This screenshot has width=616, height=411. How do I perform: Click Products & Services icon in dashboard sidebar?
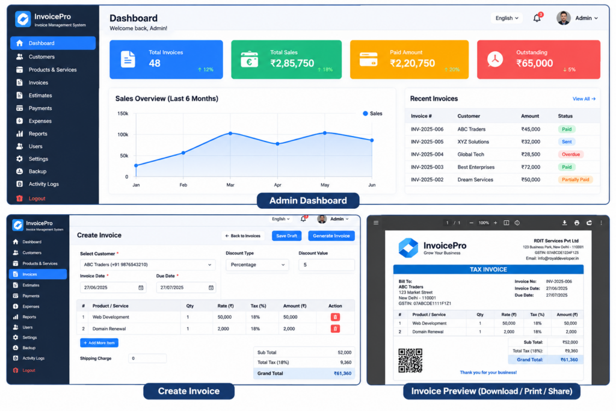pos(19,70)
